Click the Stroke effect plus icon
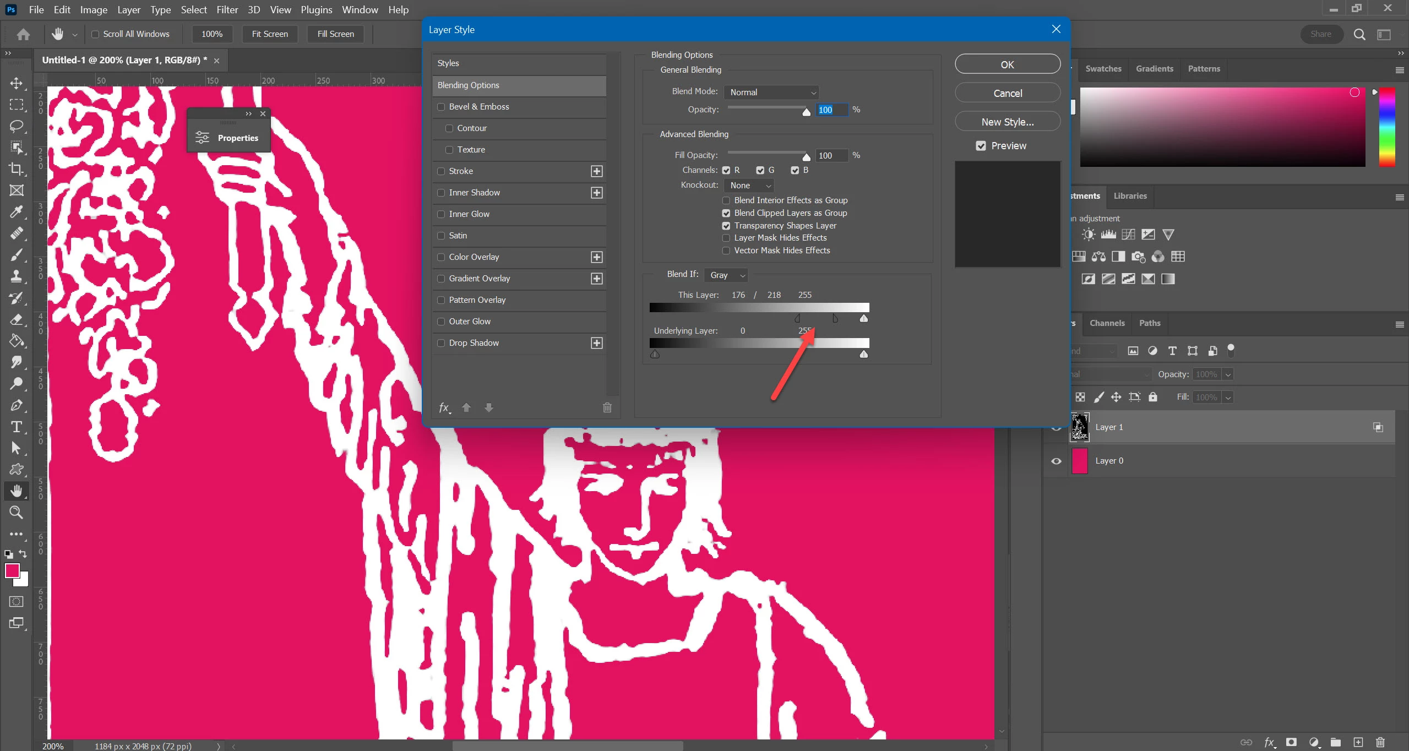This screenshot has height=751, width=1409. point(596,171)
